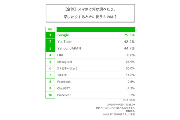Click the ChatGPT row label
The height and width of the screenshot is (120, 180).
click(x=64, y=88)
